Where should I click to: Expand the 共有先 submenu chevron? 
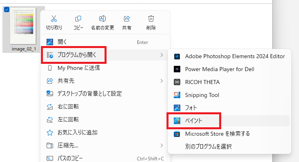(x=162, y=81)
